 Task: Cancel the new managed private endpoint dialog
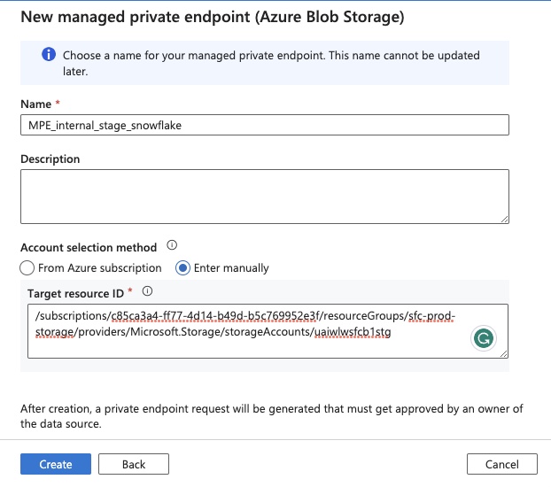501,464
